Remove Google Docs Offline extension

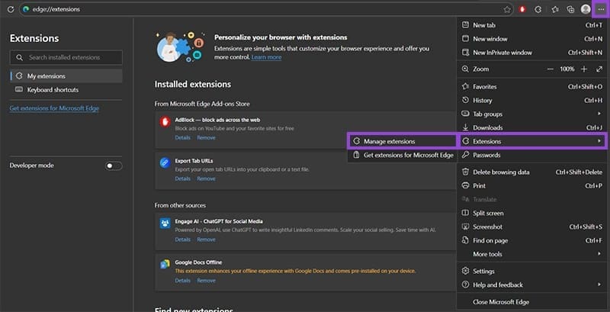pos(206,281)
